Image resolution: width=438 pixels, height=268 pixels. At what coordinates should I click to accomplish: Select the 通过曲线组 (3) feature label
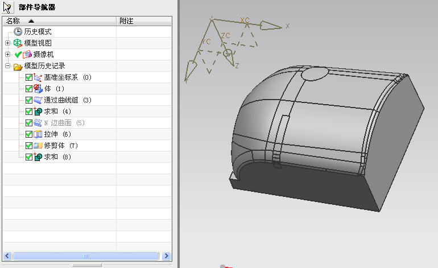point(68,100)
